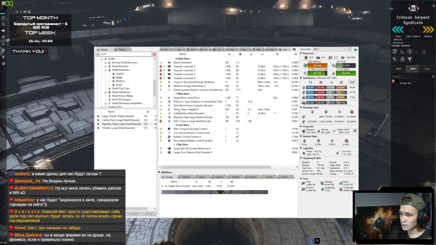Click the Undock button in station panel

428,36
